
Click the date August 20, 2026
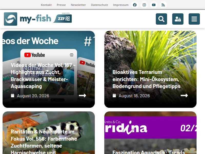click(x=33, y=96)
